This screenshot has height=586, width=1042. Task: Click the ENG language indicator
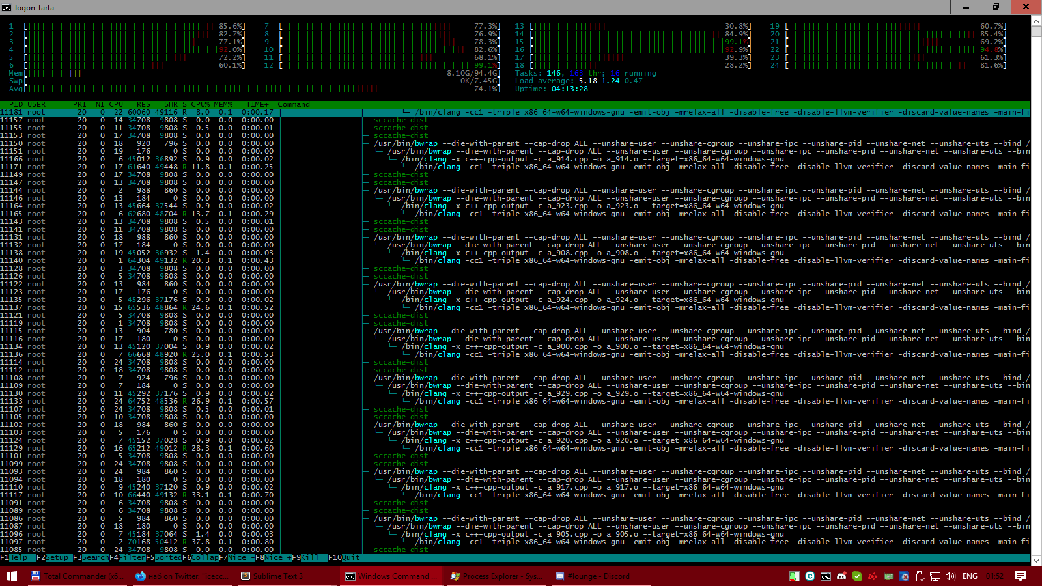(x=970, y=576)
